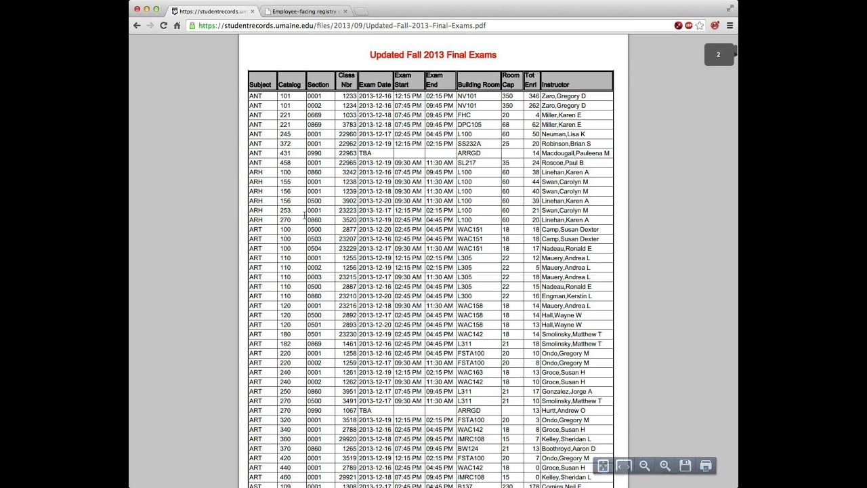
Task: Click the address bar URL
Action: tap(342, 26)
